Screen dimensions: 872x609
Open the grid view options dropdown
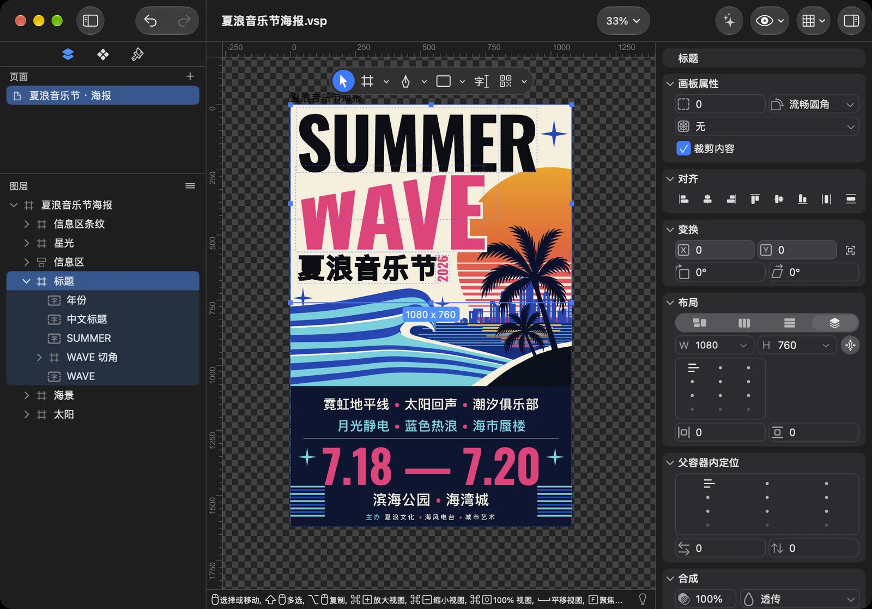pyautogui.click(x=813, y=21)
